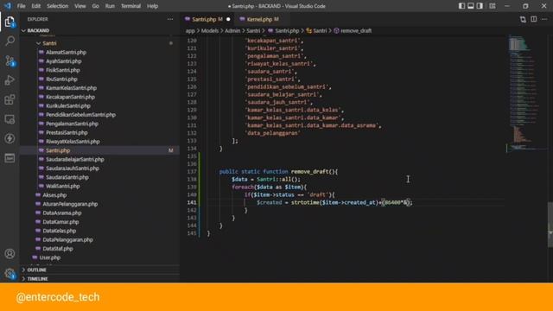Viewport: 553px width, 311px height.
Task: Click the VS Code logo icon in title bar
Action: [8, 6]
